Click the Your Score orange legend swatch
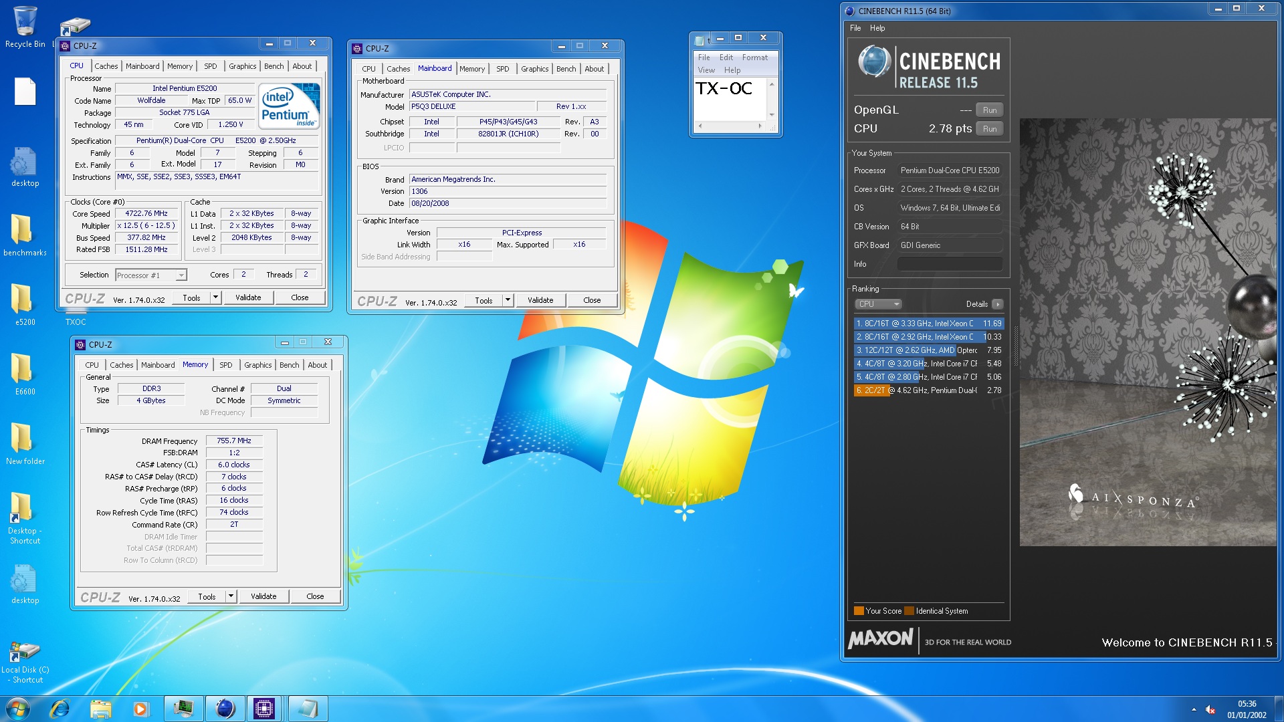Screen dimensions: 1284x722 859,611
